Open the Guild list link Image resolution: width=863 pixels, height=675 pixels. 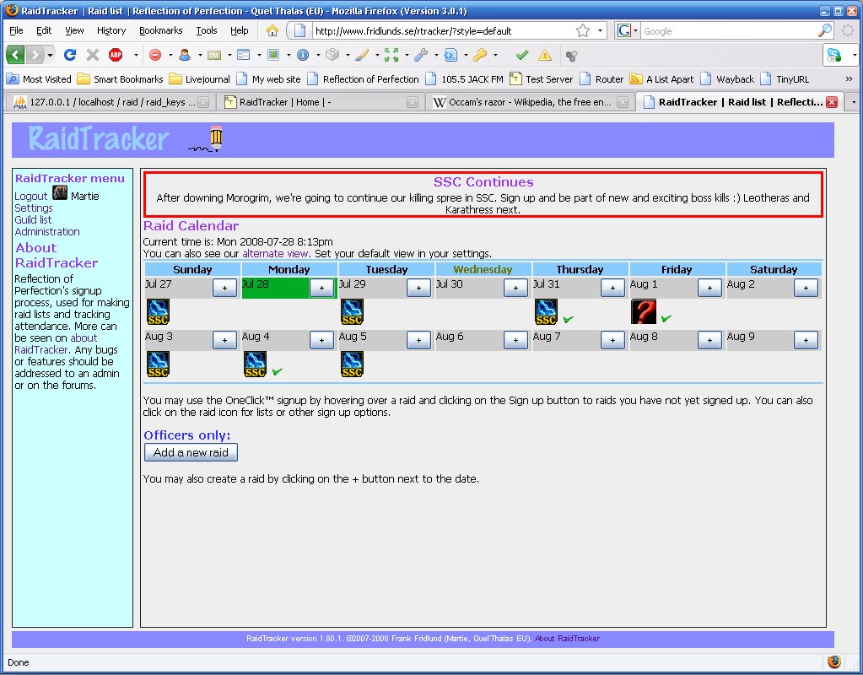pos(33,220)
